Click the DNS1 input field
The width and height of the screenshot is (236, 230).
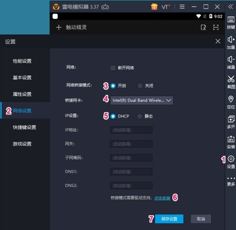pyautogui.click(x=131, y=172)
